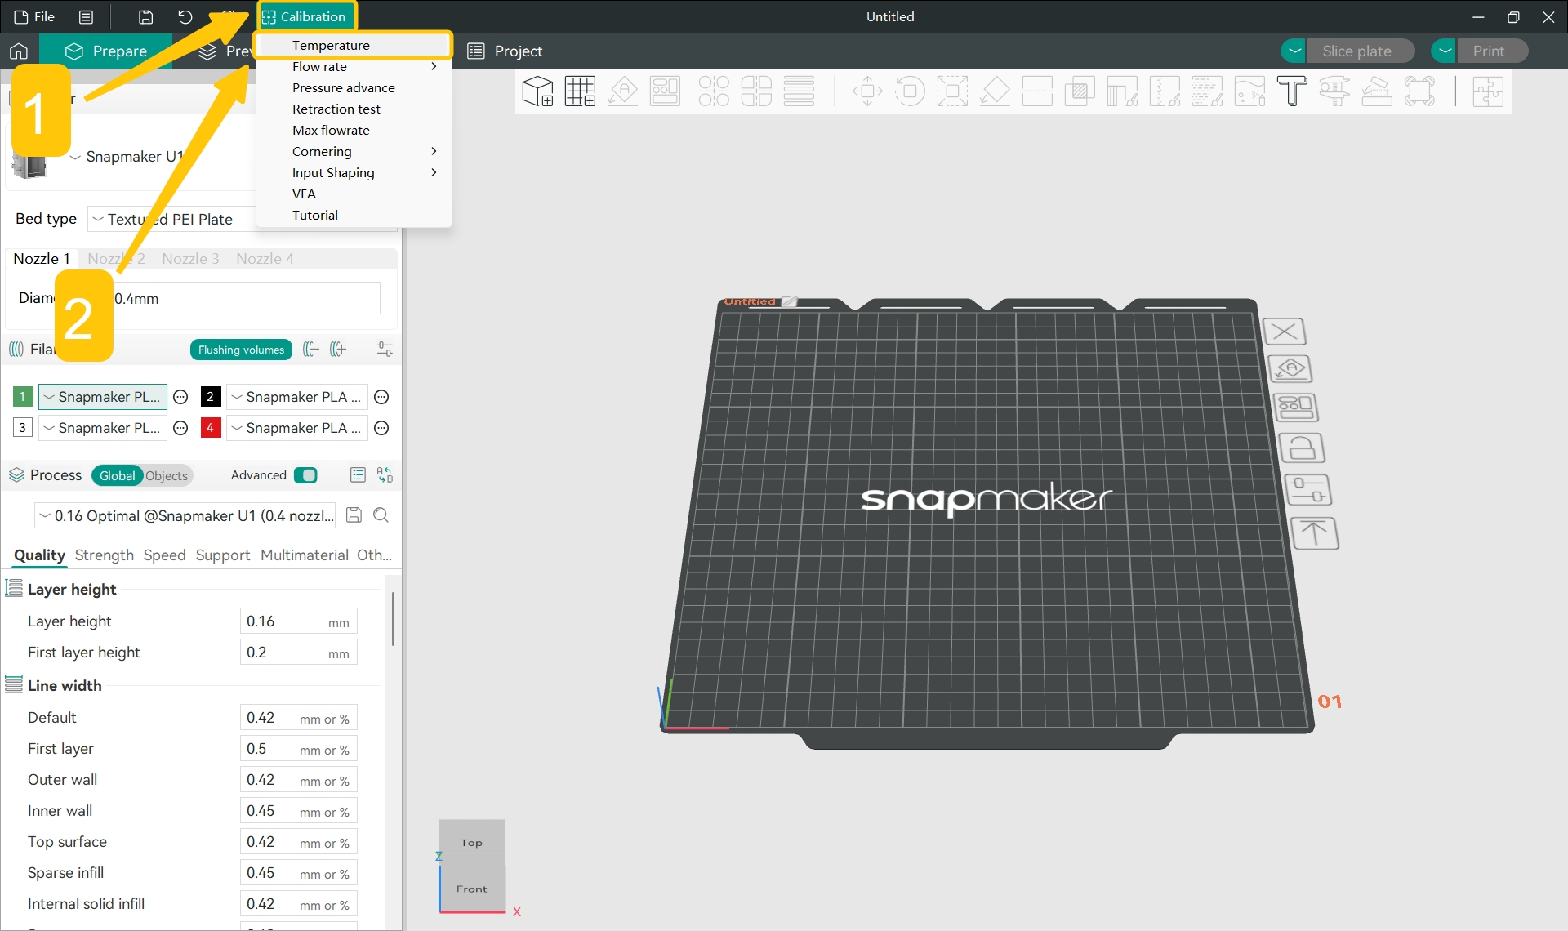Viewport: 1568px width, 931px height.
Task: Click the Print button
Action: (1492, 51)
